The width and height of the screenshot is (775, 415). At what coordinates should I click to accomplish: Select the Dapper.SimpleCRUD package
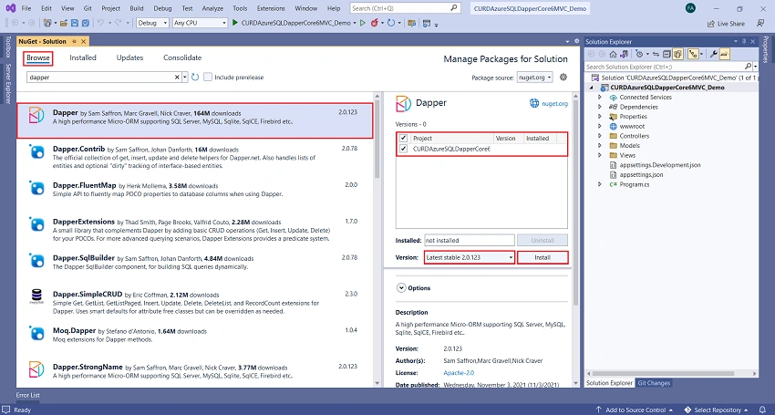pos(195,302)
